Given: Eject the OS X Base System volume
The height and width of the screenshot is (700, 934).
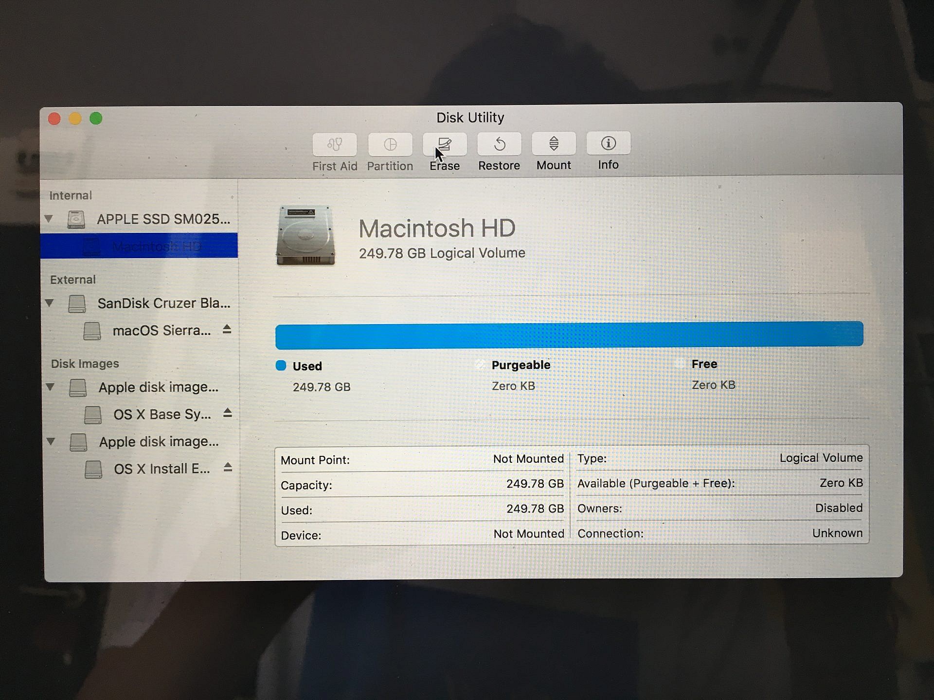Looking at the screenshot, I should [x=227, y=413].
